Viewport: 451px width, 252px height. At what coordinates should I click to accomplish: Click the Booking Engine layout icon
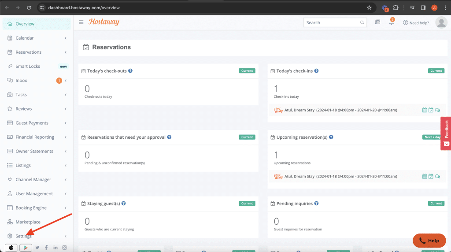click(x=10, y=208)
